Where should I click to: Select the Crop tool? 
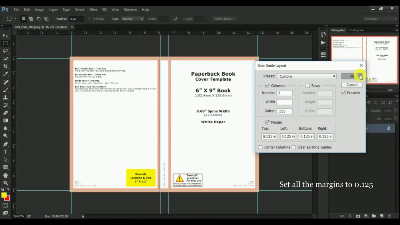(x=6, y=66)
